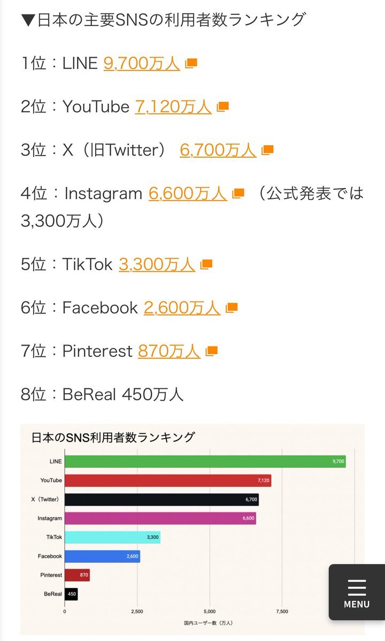Open external link icon next to TikTok 3,300万人
385x641 pixels.
pyautogui.click(x=206, y=264)
